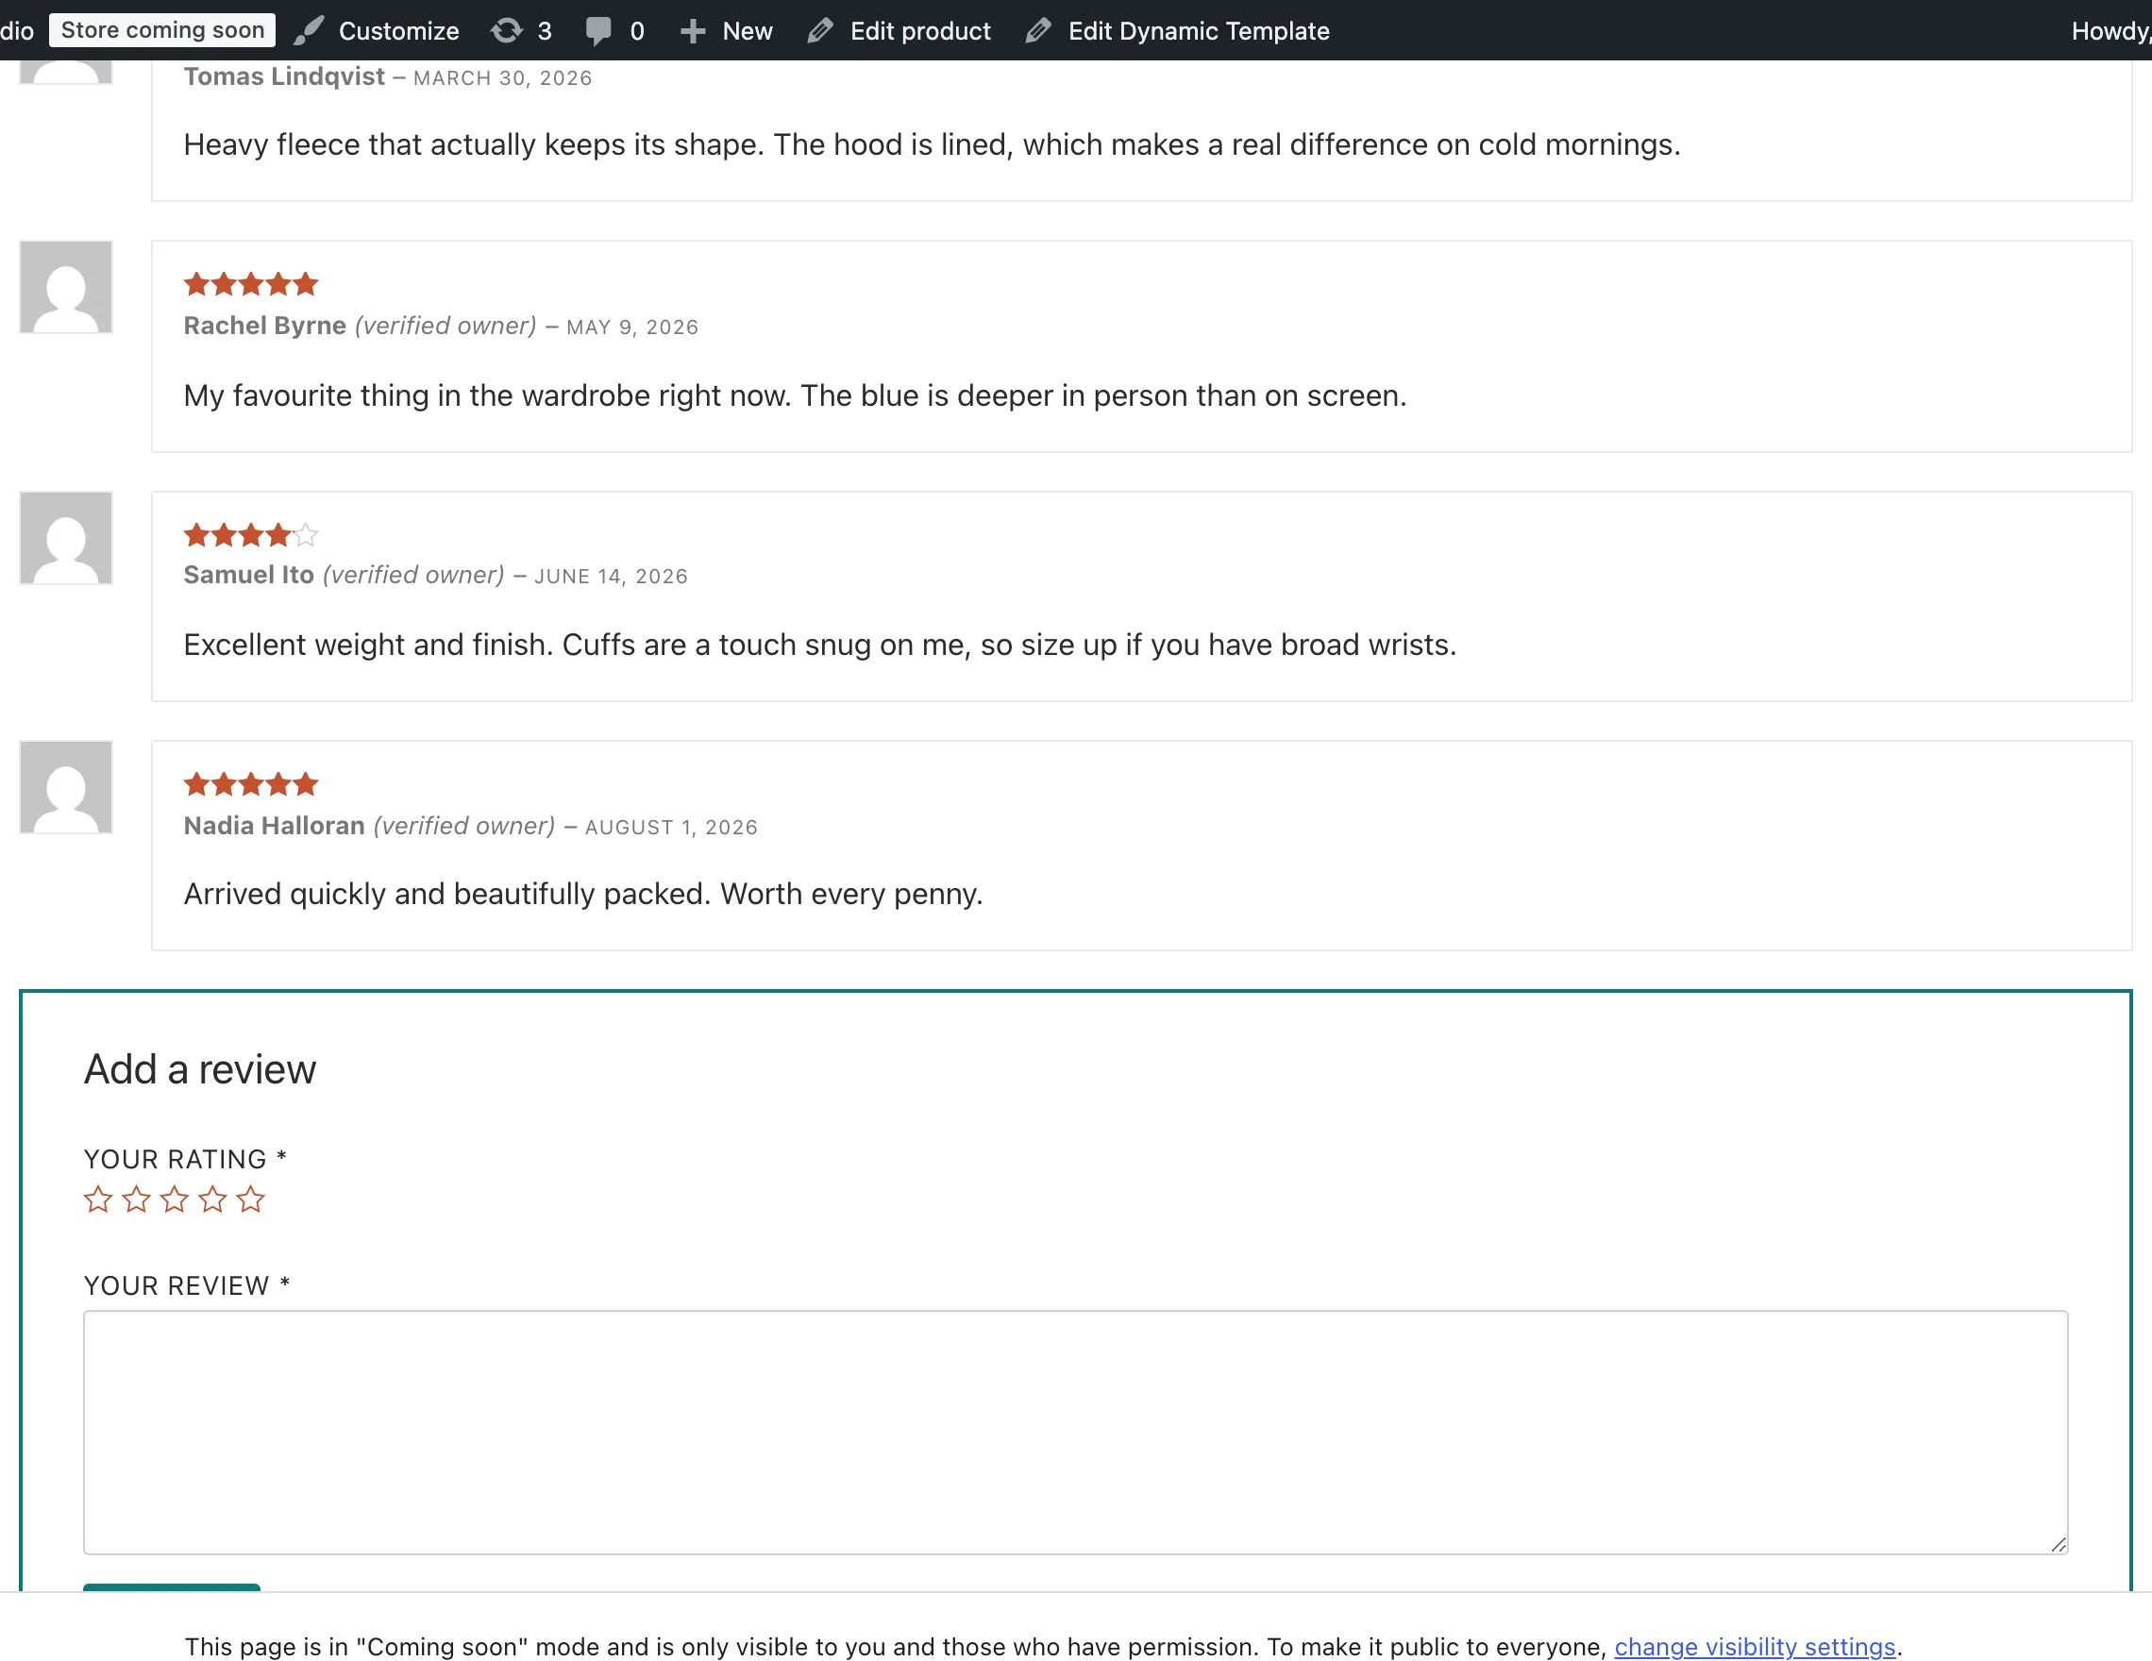Click the JUNE 14, 2026 review date
The image size is (2152, 1661).
611,577
